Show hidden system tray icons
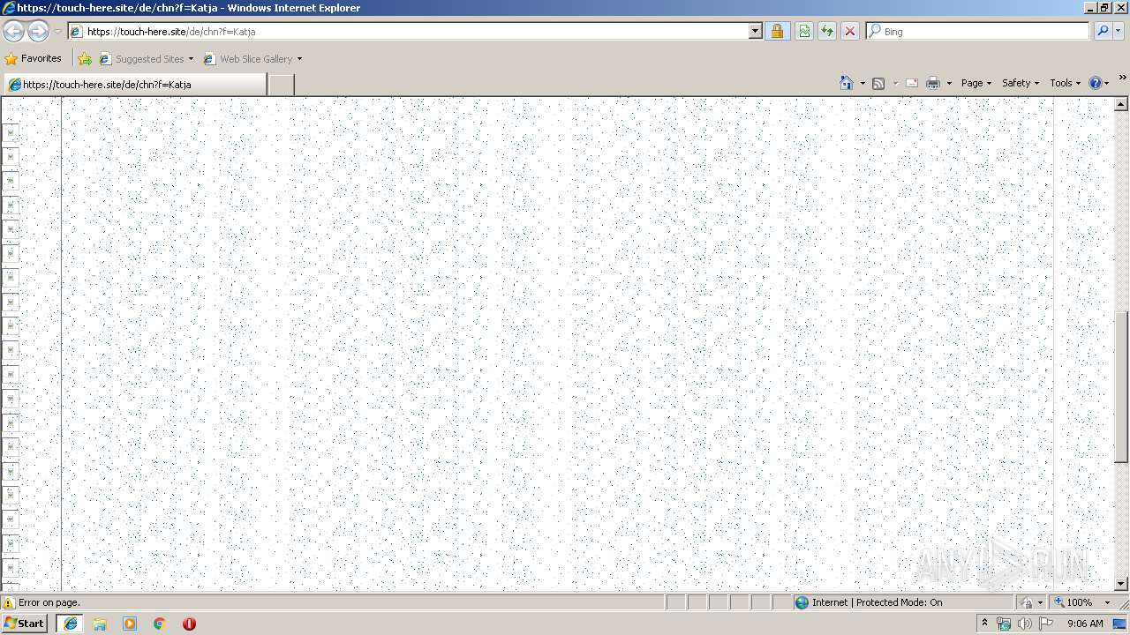 point(984,624)
